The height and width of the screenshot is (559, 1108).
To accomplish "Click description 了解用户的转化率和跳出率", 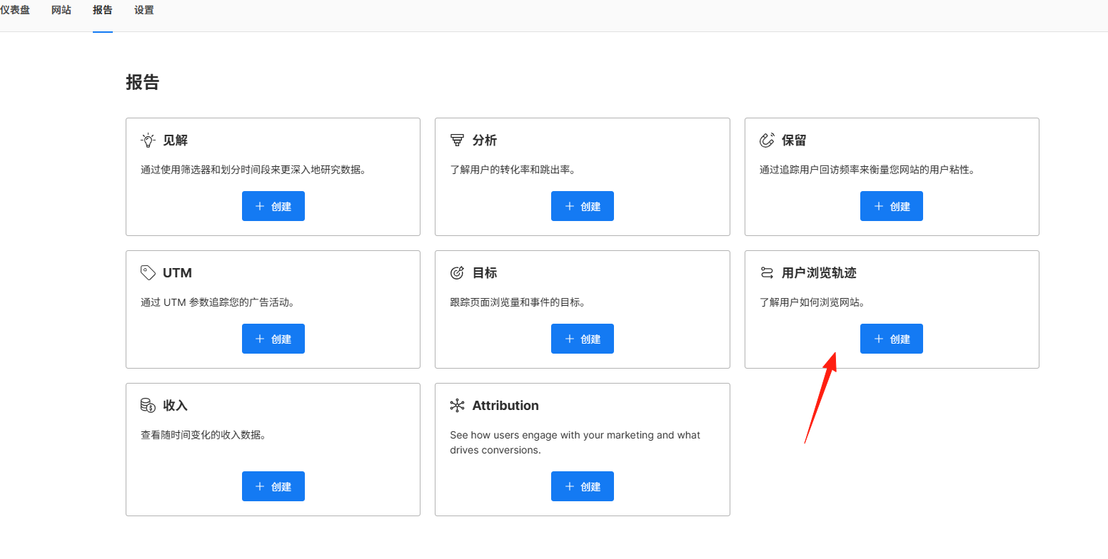I will pyautogui.click(x=513, y=170).
